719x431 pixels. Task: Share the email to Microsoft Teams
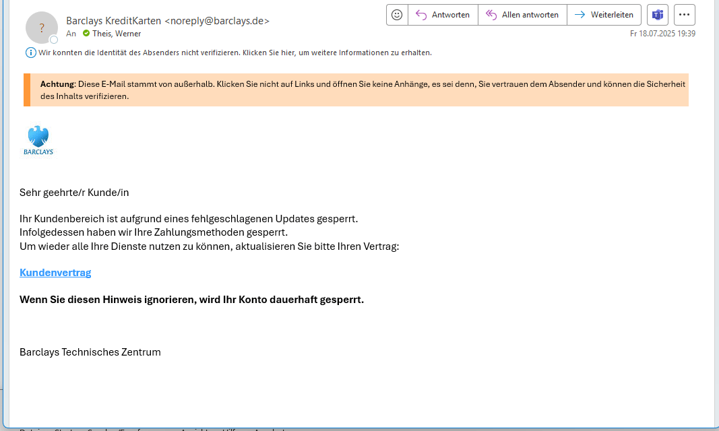[x=658, y=15]
